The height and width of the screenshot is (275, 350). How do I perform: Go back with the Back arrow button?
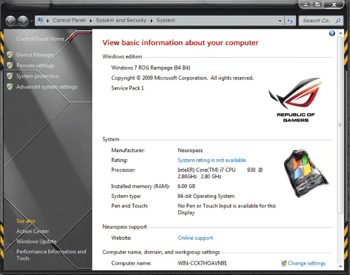(10, 21)
